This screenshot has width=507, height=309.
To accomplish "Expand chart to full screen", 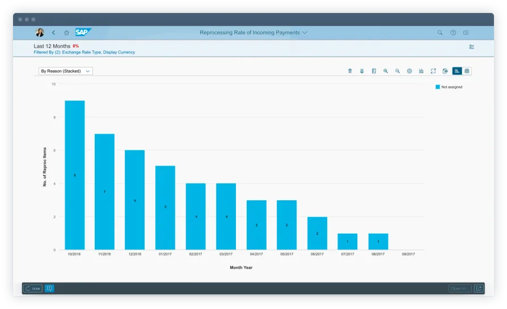I will (433, 71).
